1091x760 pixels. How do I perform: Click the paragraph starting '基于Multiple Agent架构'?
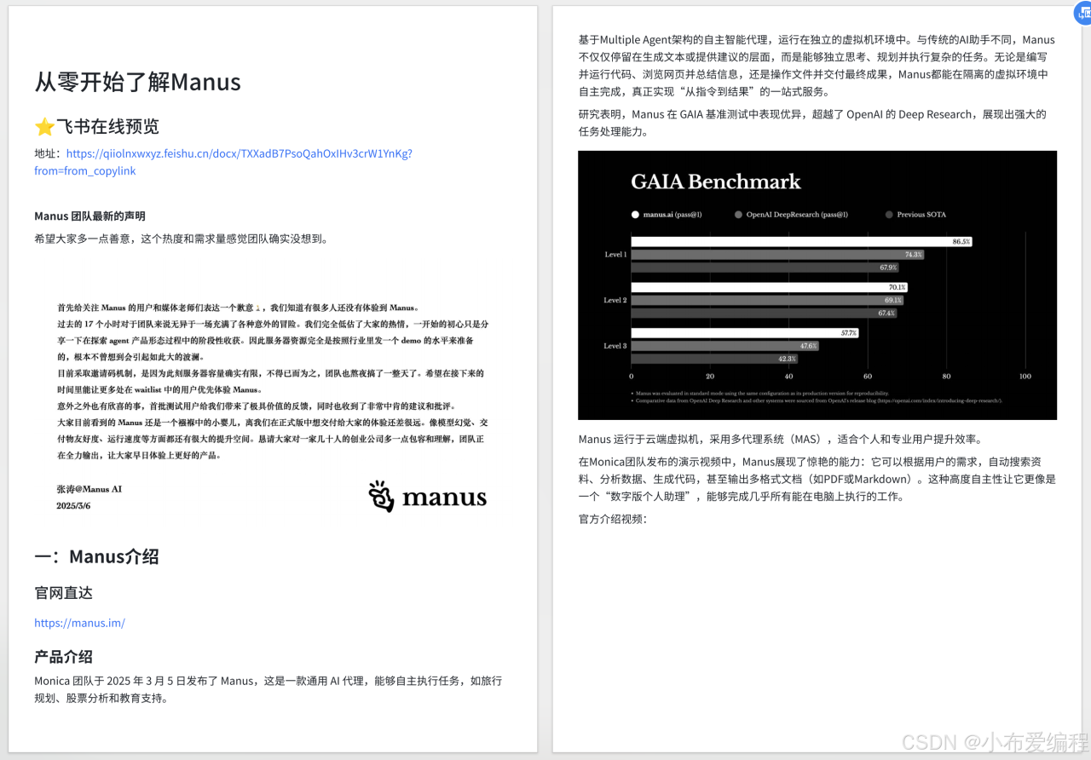[x=817, y=66]
